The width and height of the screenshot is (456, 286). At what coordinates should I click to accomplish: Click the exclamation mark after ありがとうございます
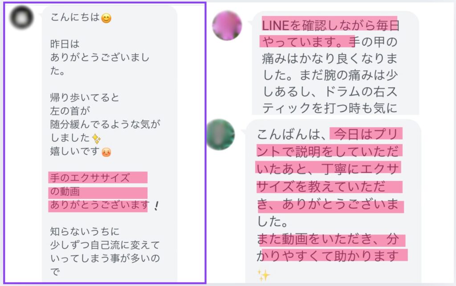[x=156, y=206]
